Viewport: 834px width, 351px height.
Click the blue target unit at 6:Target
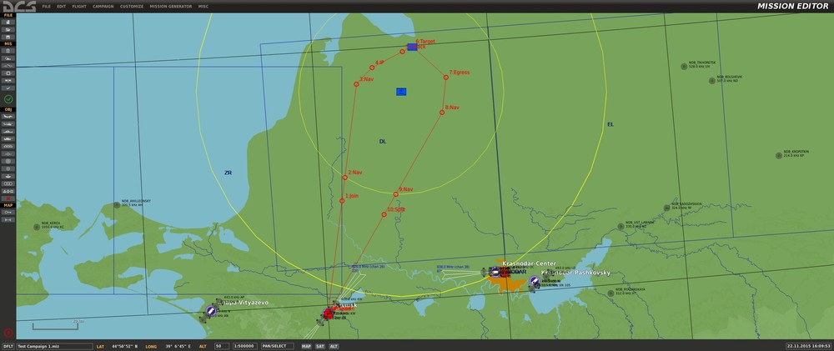(412, 47)
